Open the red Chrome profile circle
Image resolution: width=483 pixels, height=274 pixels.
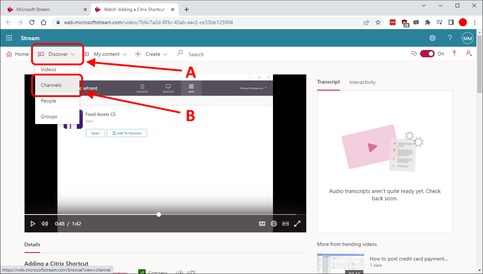pos(463,22)
